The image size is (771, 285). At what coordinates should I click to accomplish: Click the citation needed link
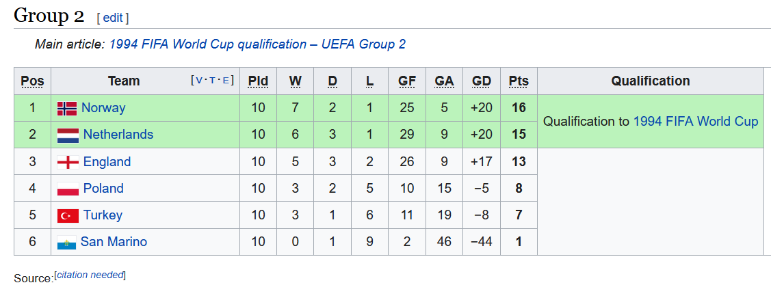[90, 275]
